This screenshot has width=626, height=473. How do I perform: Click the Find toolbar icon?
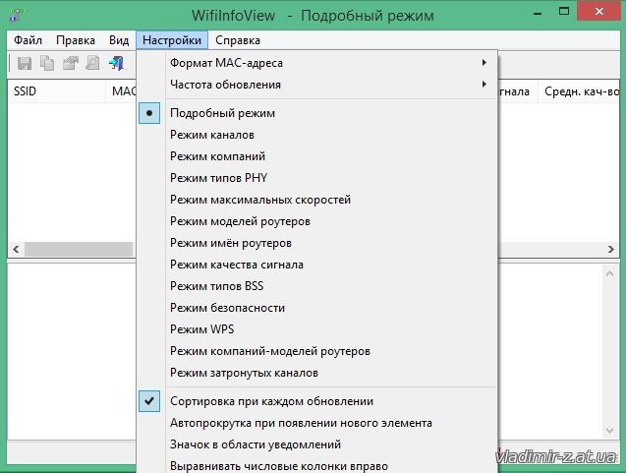[x=93, y=63]
